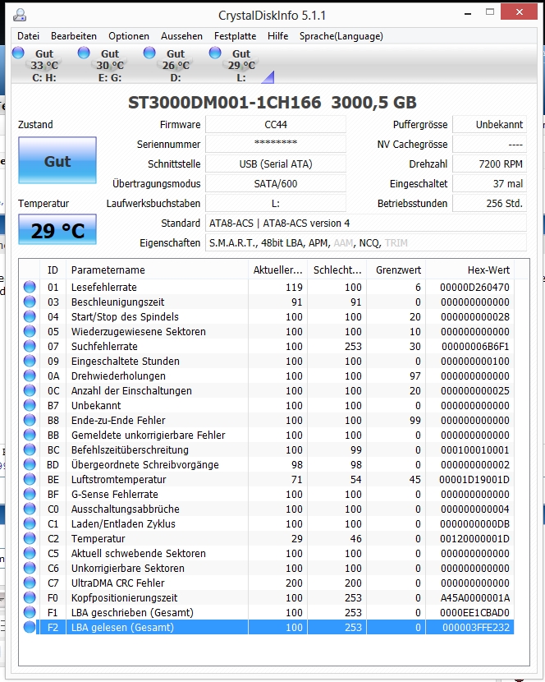This screenshot has height=682, width=545.
Task: Click the CrystalDiskInfo app icon in title bar
Action: 20,16
